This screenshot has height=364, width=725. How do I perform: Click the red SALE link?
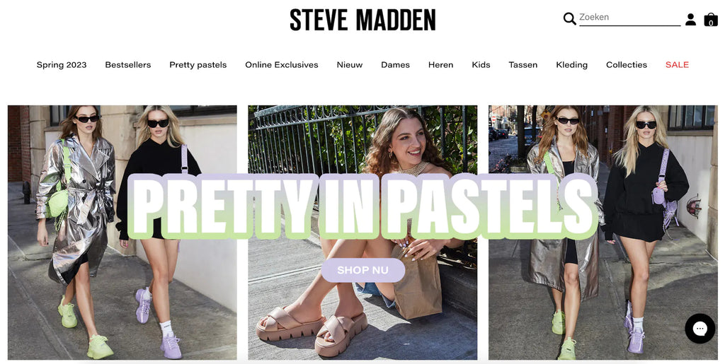click(x=677, y=65)
